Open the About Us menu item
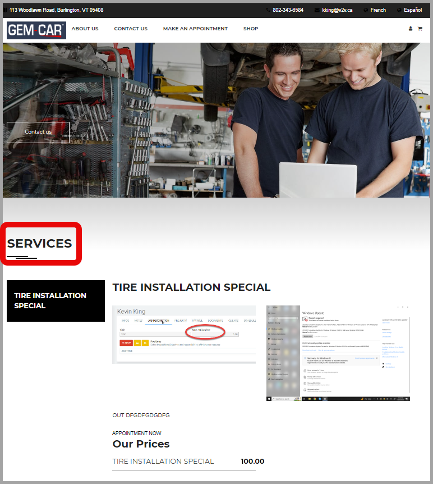Image resolution: width=433 pixels, height=484 pixels. click(x=85, y=29)
